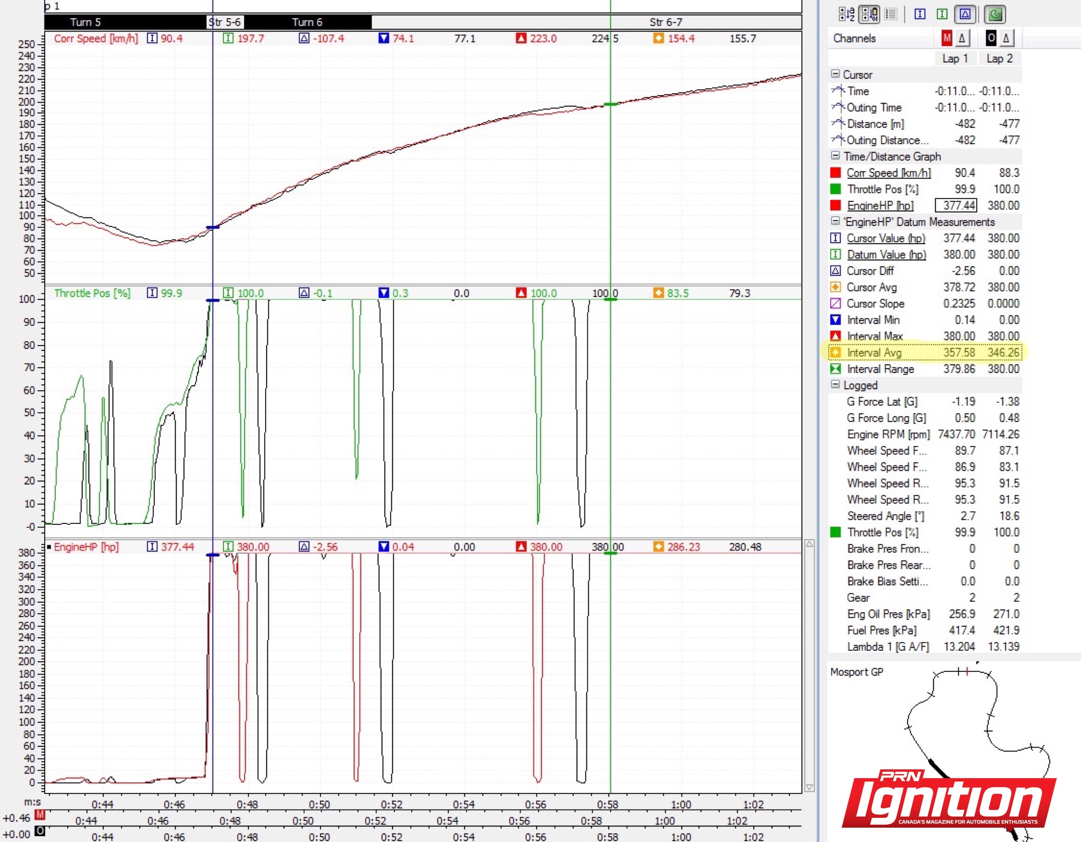This screenshot has height=842, width=1081.
Task: Toggle the sort-by-group channels toolbar icon
Action: tap(869, 14)
